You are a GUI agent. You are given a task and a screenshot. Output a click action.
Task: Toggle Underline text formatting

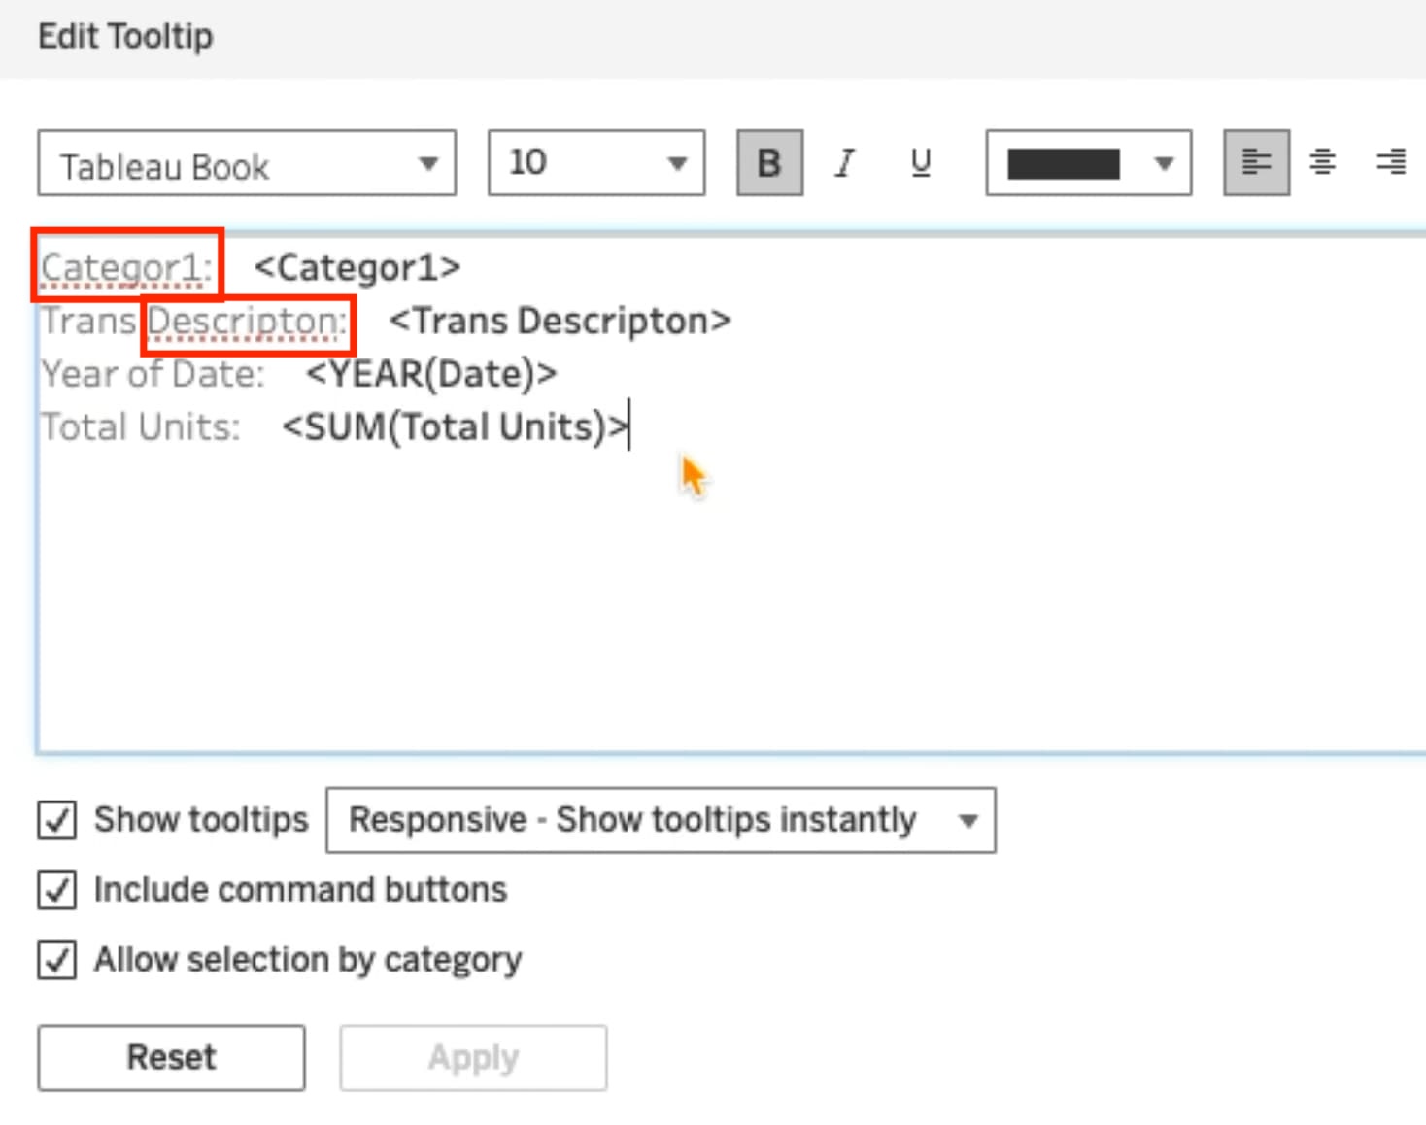[x=921, y=163]
